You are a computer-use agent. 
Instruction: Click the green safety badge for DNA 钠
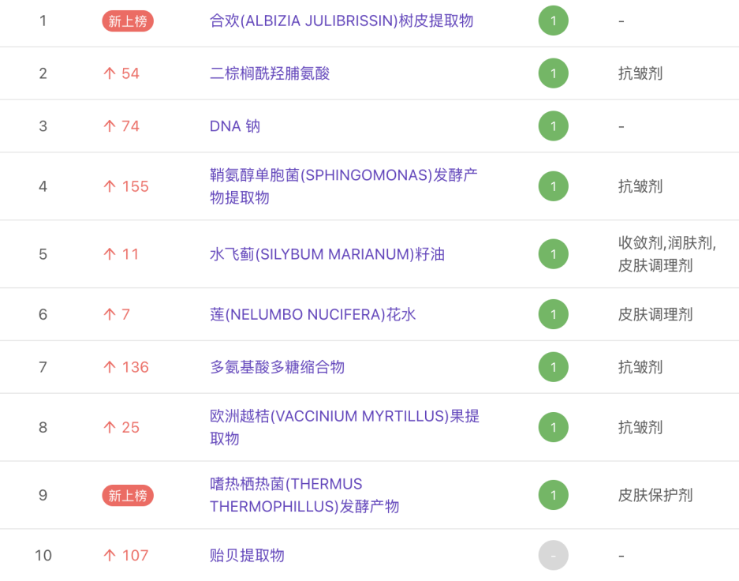click(x=553, y=126)
